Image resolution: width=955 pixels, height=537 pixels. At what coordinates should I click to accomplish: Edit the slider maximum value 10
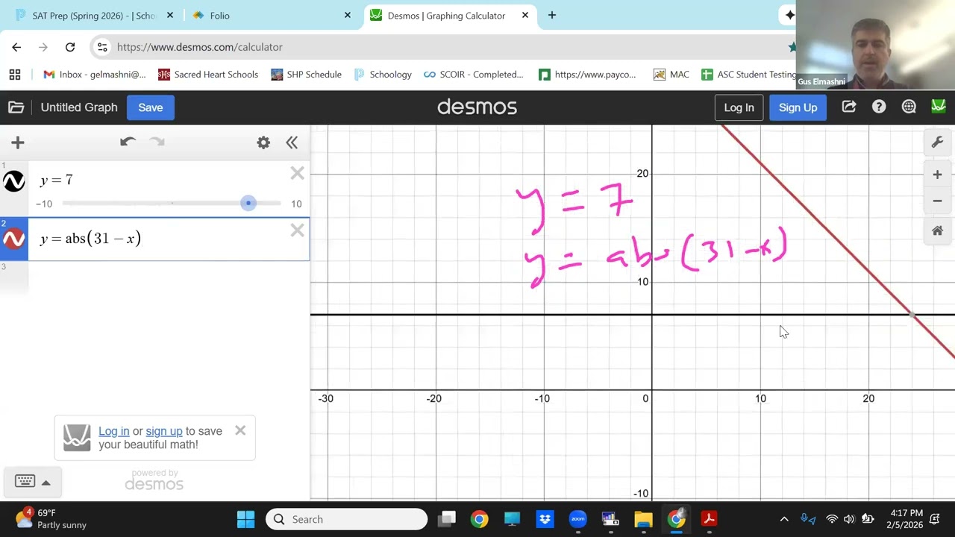click(296, 204)
